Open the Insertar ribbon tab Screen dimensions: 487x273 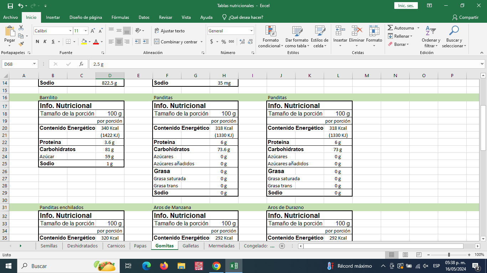coord(53,17)
